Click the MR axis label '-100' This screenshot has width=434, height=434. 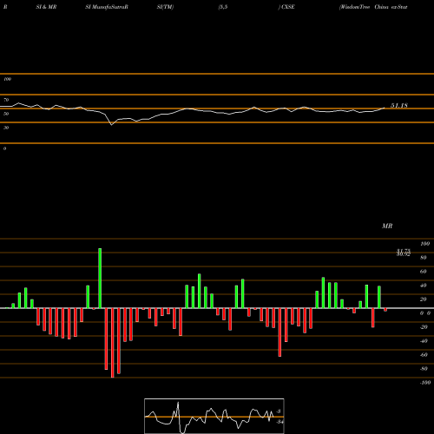coord(425,383)
